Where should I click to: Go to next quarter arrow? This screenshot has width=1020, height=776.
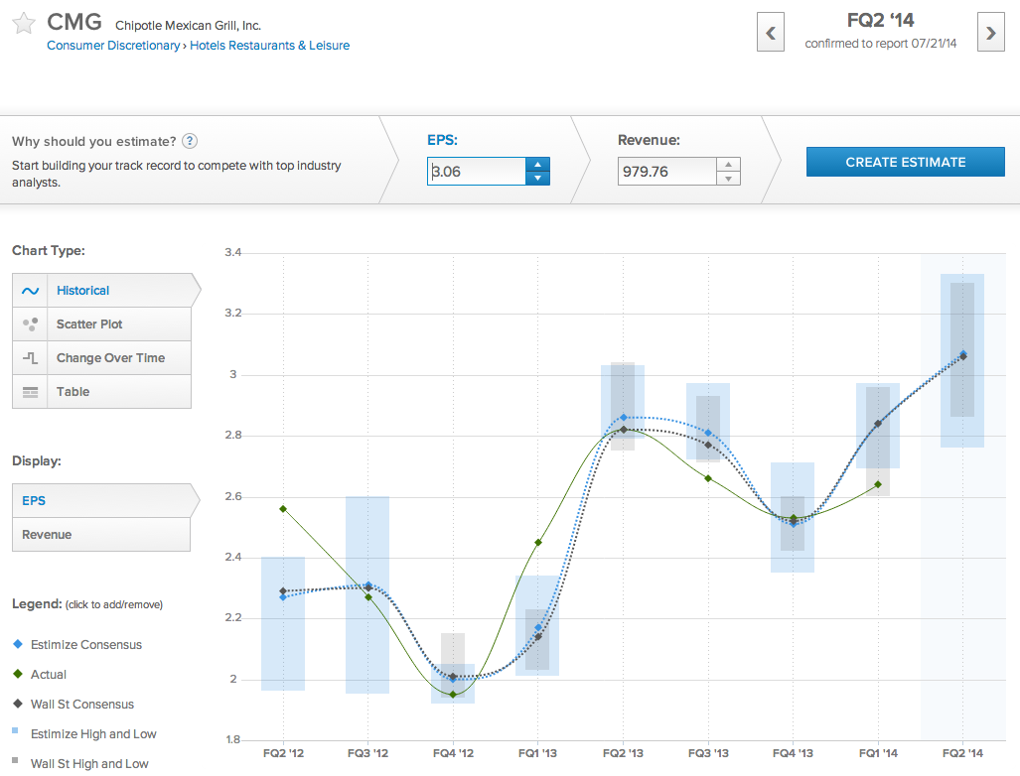[991, 32]
